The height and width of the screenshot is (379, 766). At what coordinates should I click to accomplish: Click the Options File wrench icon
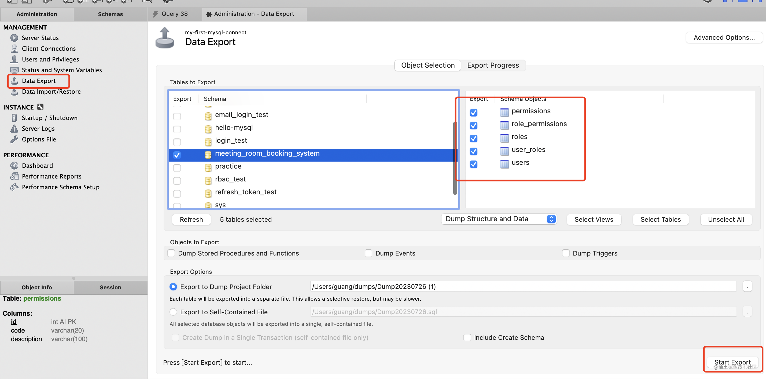pyautogui.click(x=14, y=139)
